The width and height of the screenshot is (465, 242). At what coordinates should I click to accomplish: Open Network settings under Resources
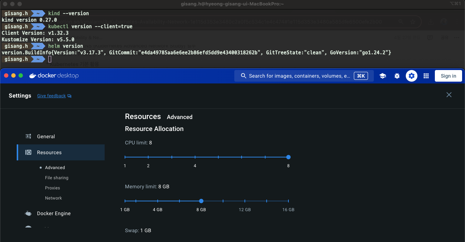point(53,198)
